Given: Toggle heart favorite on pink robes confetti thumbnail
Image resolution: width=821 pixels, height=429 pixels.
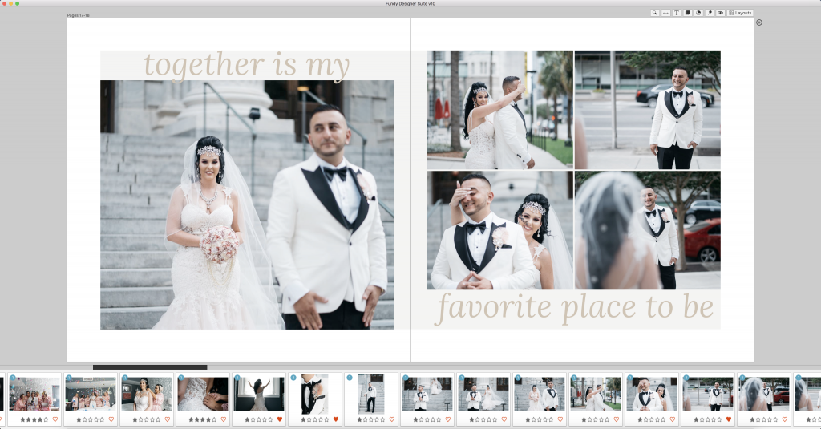Looking at the screenshot, I should (55, 419).
